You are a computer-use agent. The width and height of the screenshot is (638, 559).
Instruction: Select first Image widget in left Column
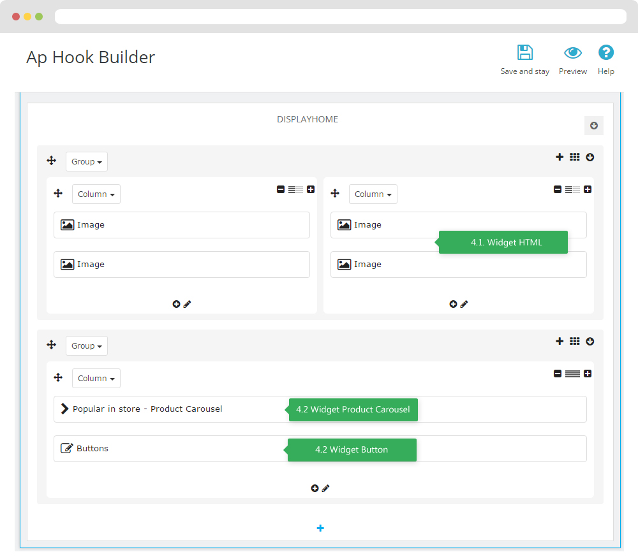click(181, 225)
